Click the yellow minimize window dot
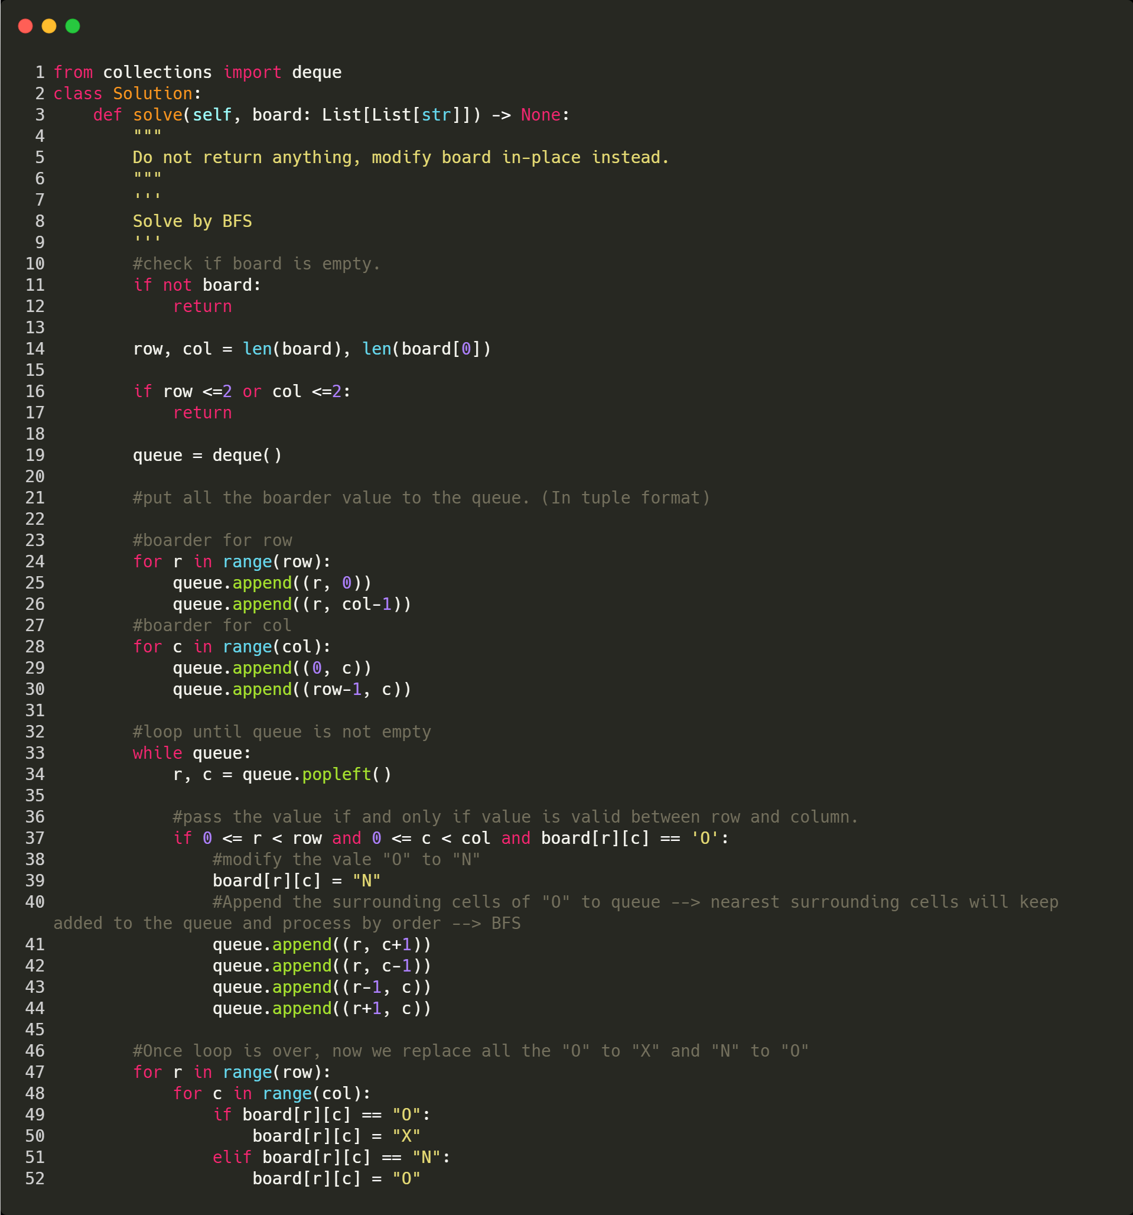Viewport: 1133px width, 1215px height. coord(49,25)
